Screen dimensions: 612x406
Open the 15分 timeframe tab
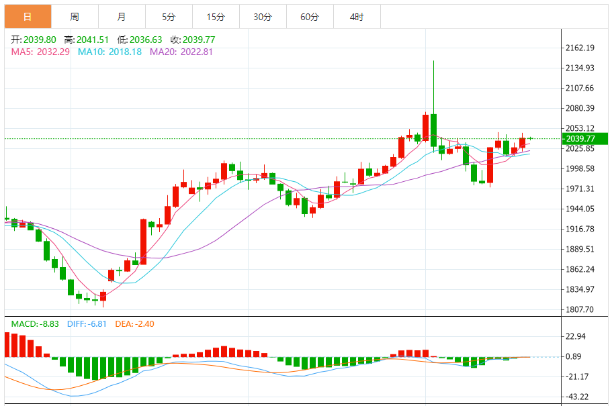(x=216, y=17)
